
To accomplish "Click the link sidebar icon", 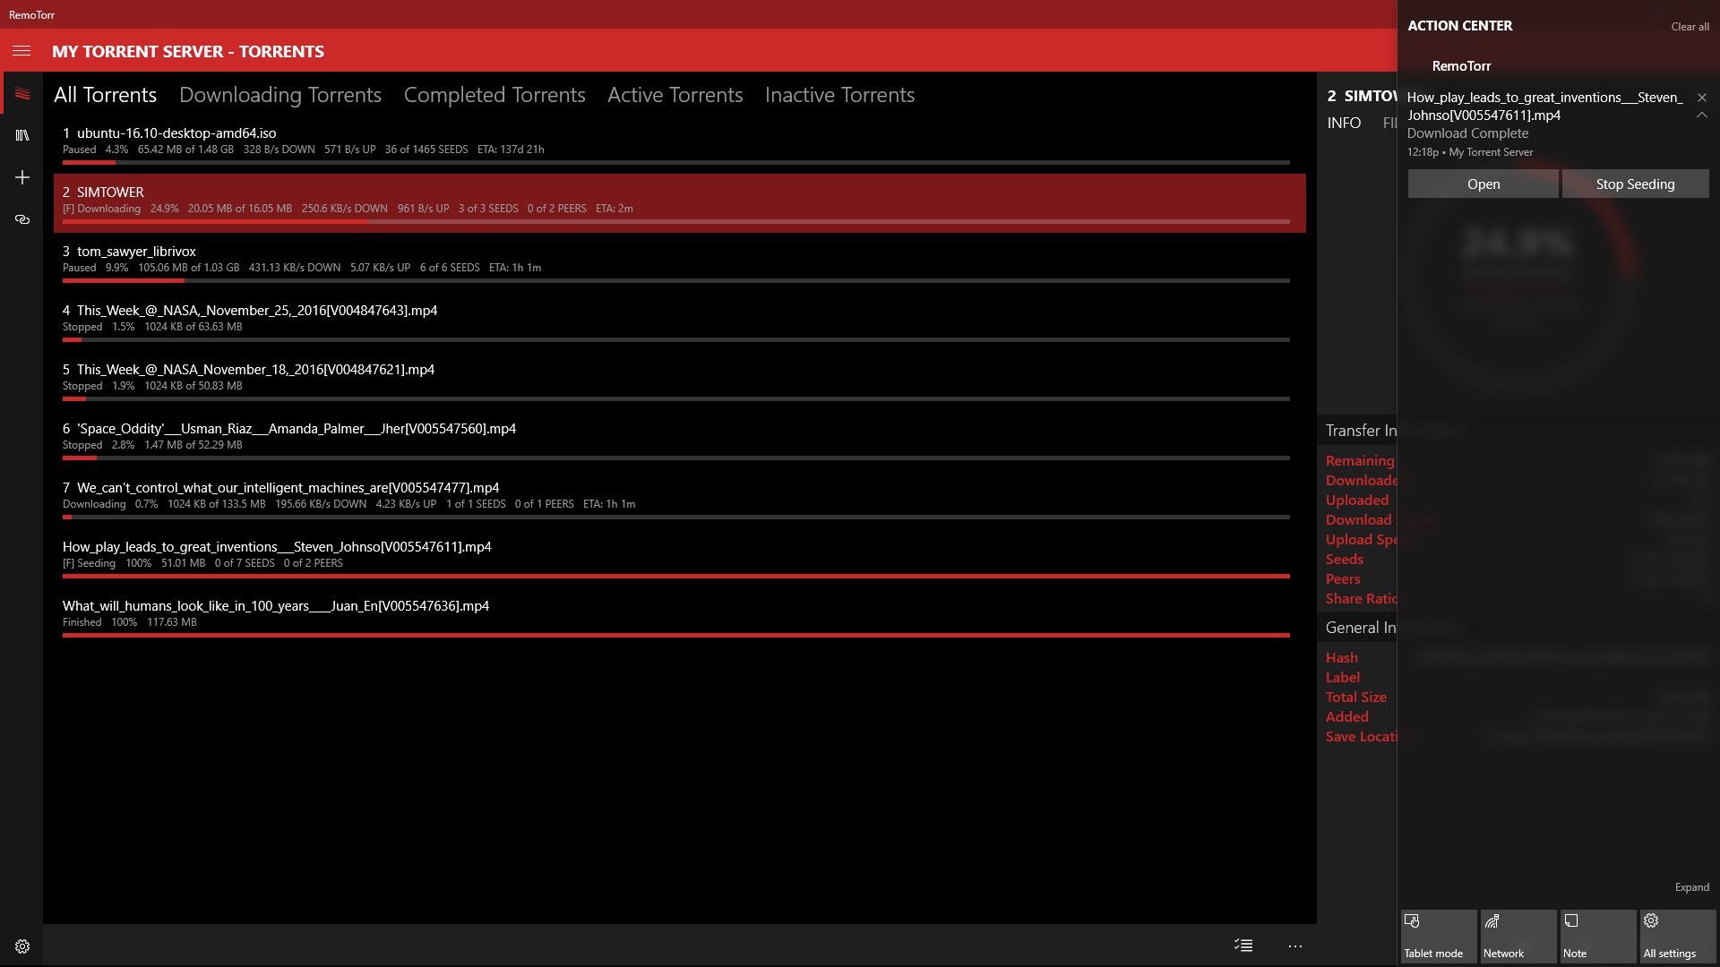I will click(22, 219).
